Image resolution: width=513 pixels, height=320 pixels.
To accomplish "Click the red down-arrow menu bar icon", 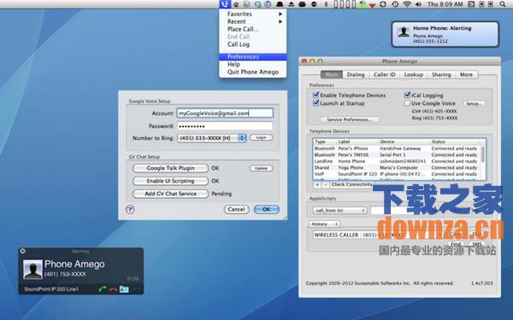I will click(372, 5).
